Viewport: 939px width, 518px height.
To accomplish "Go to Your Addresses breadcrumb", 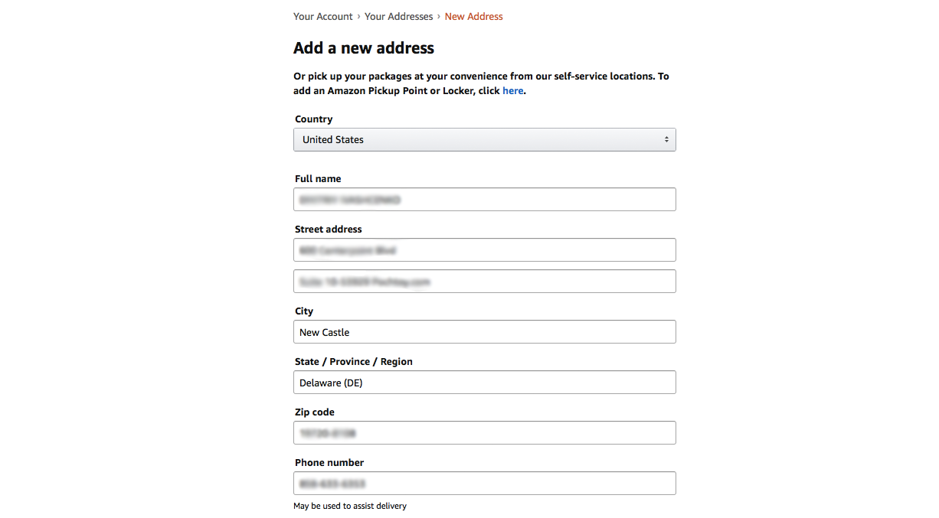I will click(x=398, y=16).
